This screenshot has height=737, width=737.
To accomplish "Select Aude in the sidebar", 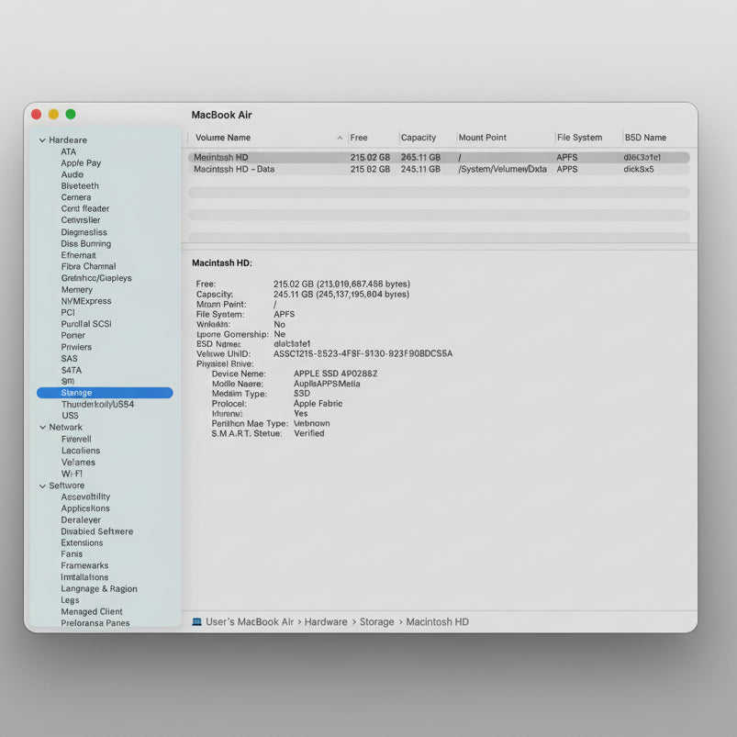I will [72, 174].
